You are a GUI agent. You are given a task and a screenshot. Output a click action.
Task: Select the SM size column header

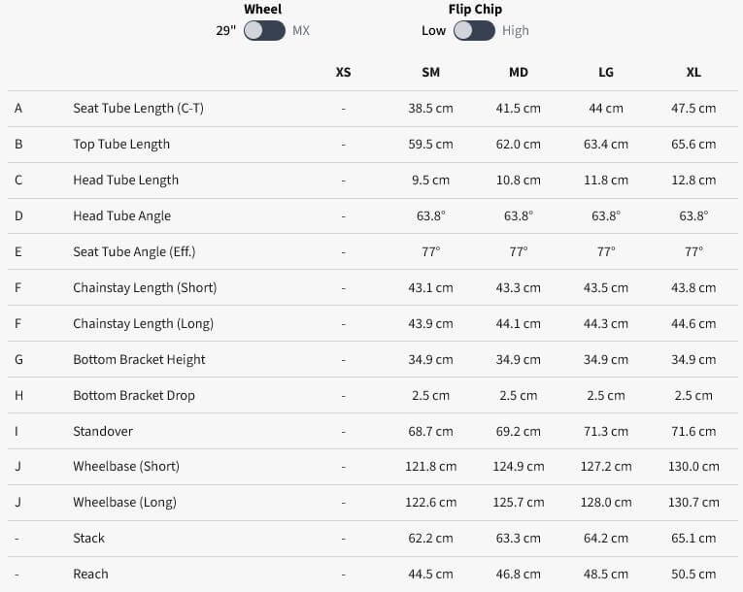point(430,72)
